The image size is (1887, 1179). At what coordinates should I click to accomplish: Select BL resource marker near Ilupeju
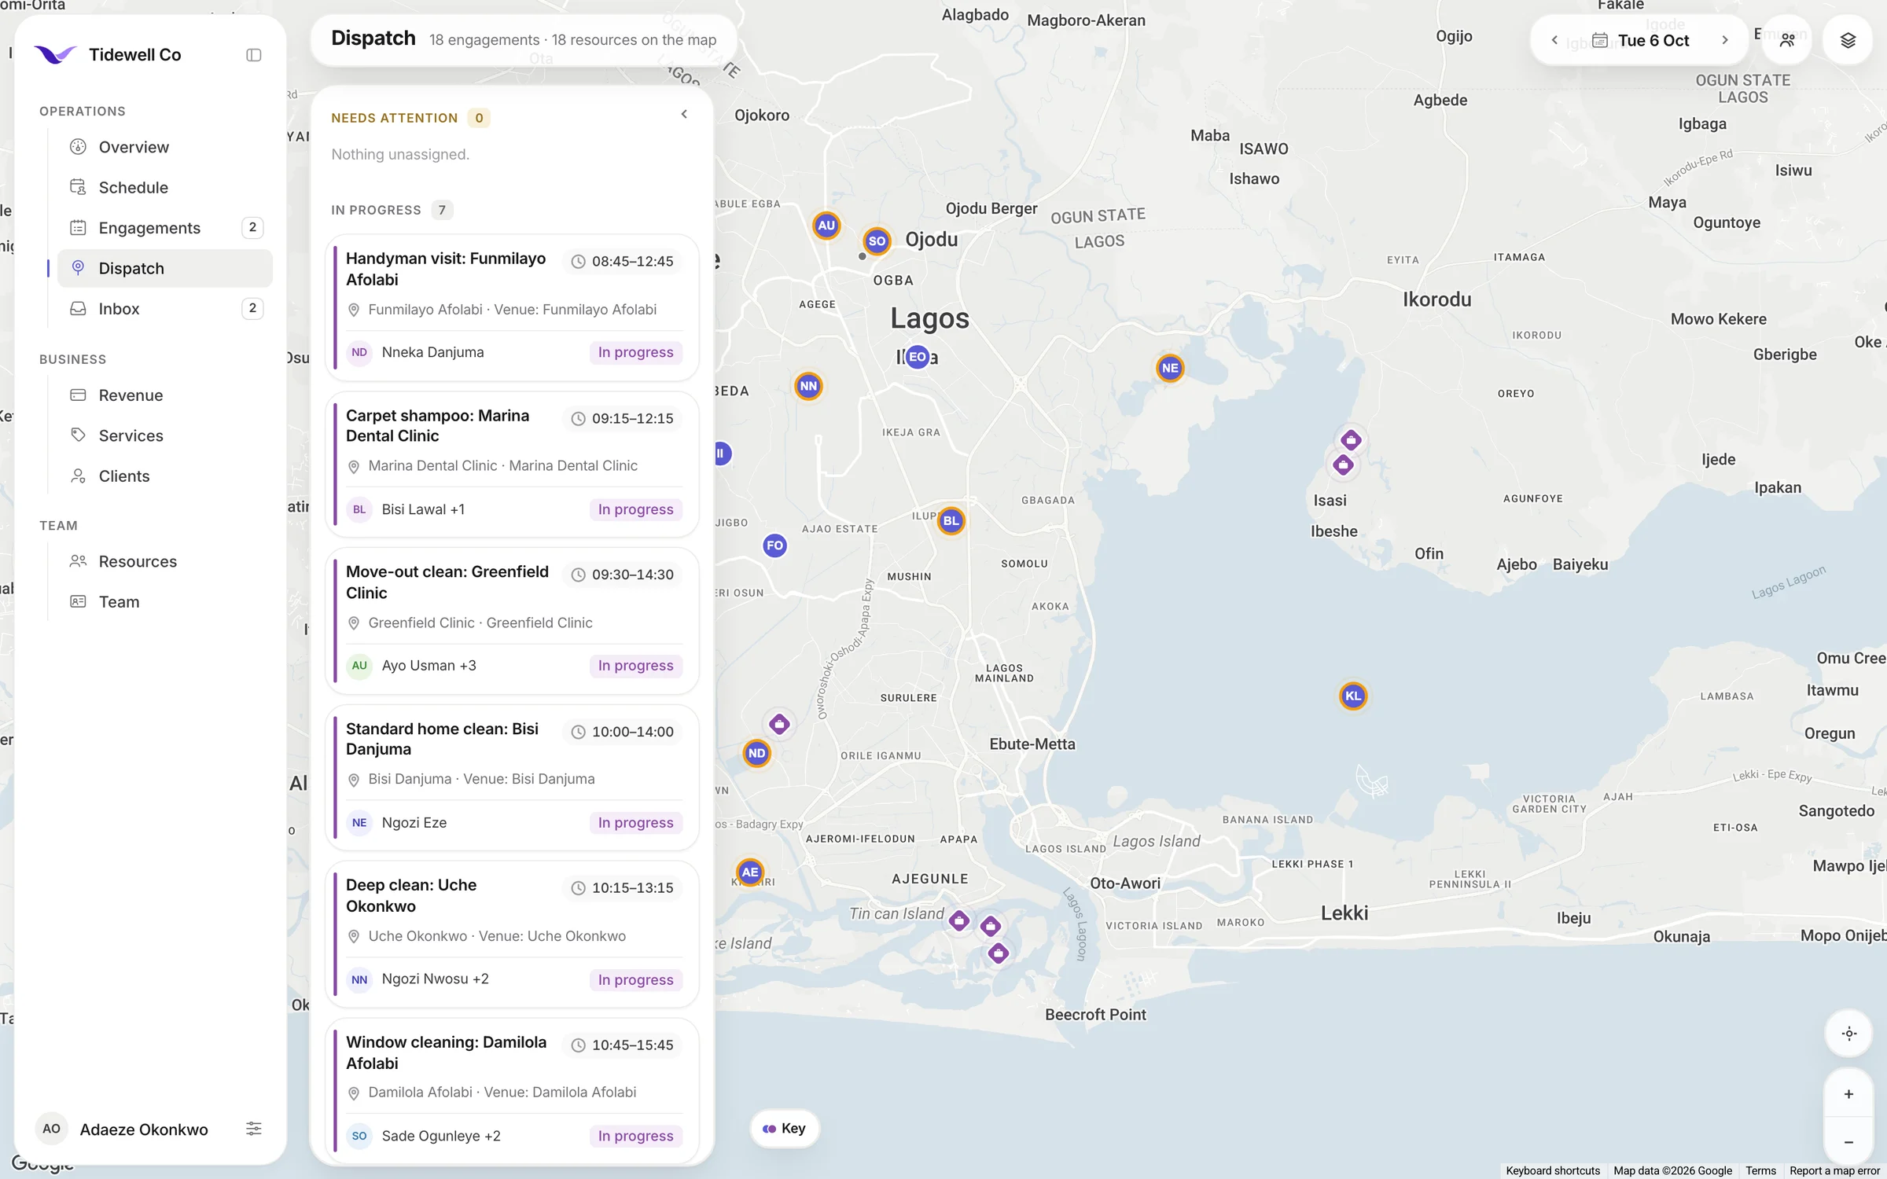click(951, 520)
